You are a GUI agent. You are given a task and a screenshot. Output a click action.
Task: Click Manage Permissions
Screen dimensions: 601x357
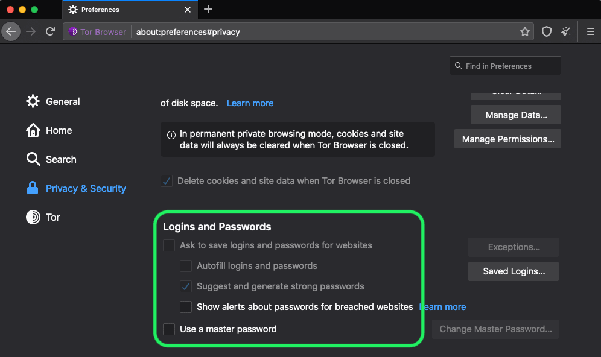pos(507,139)
